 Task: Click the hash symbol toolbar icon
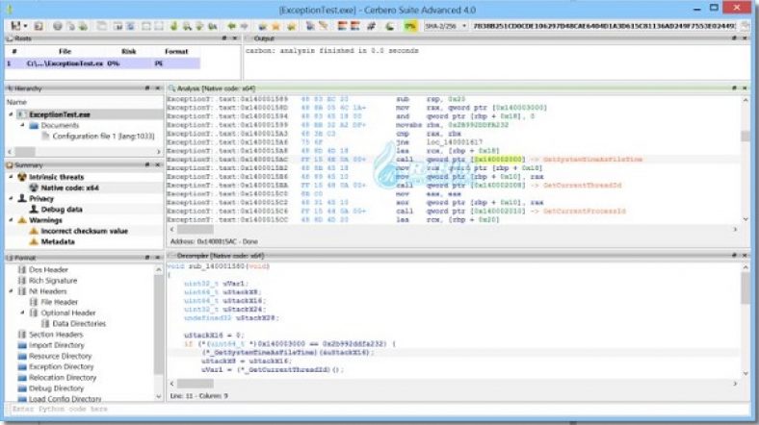coord(373,25)
